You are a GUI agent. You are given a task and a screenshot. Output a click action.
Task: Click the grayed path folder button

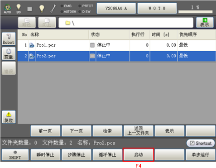27,22
